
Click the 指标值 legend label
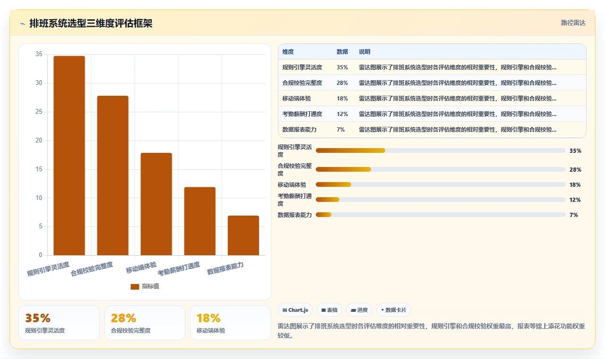tap(150, 286)
